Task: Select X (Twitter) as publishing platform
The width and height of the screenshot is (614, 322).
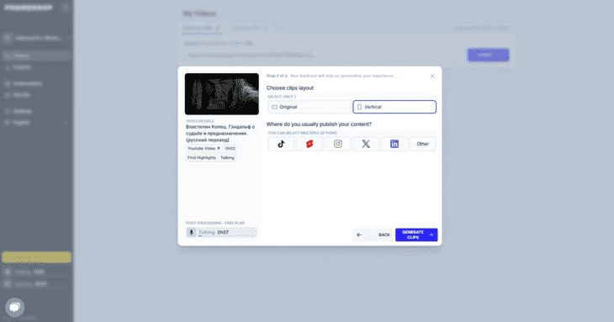Action: click(366, 144)
